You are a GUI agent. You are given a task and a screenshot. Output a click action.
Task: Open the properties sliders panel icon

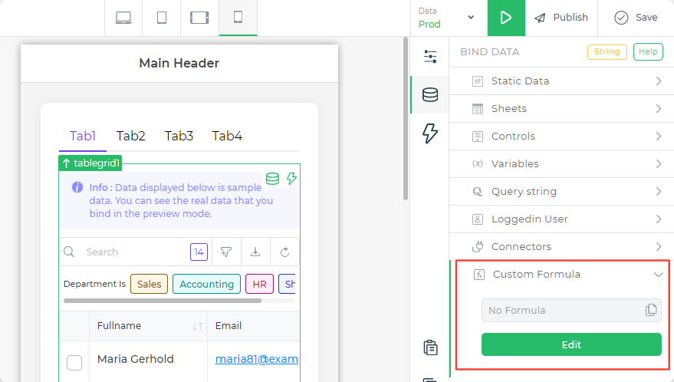[x=430, y=57]
